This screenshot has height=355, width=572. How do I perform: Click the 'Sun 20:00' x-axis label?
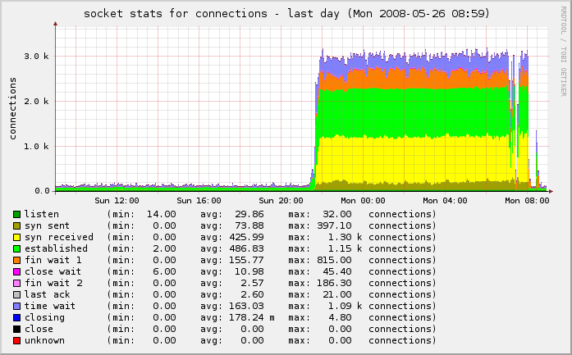281,201
